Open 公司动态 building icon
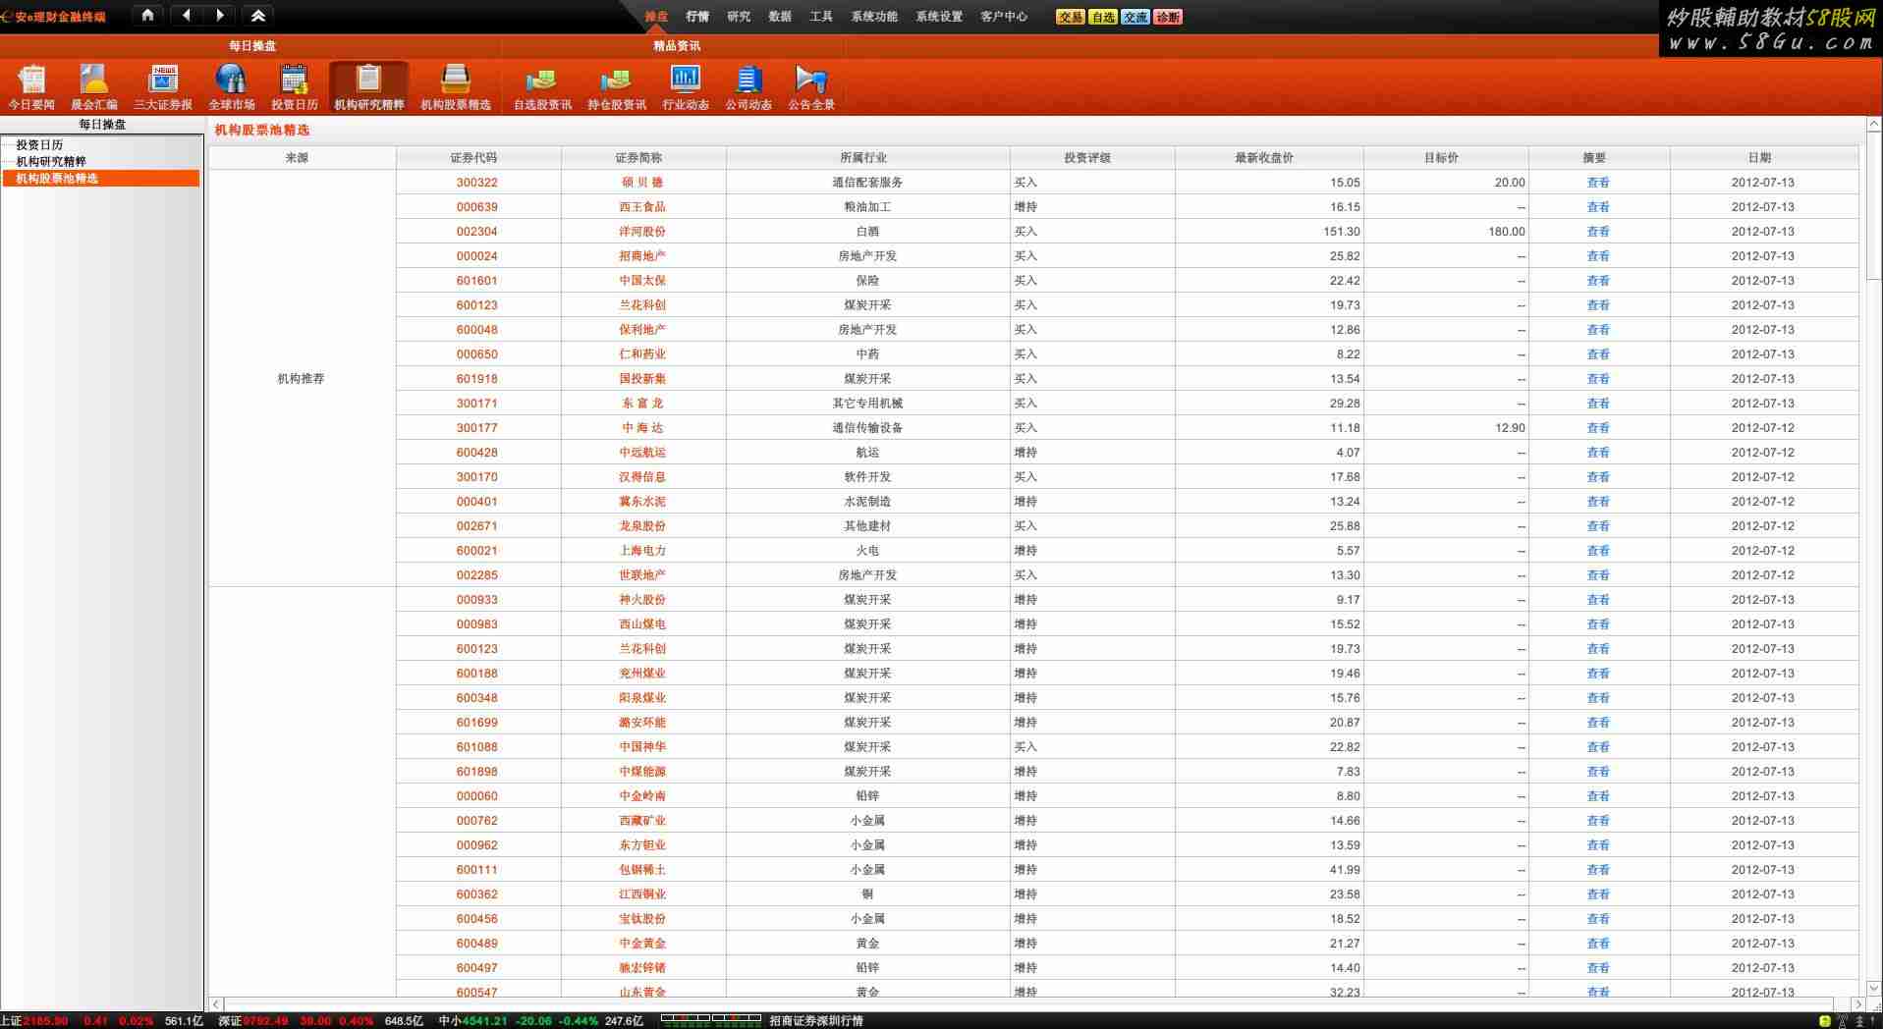Image resolution: width=1883 pixels, height=1029 pixels. click(x=748, y=86)
